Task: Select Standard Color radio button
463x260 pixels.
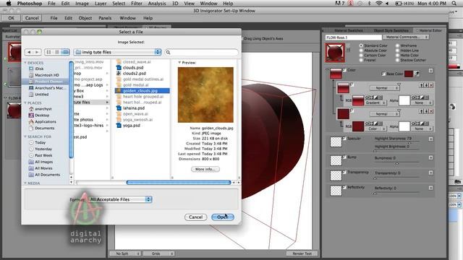Action: tap(361, 45)
